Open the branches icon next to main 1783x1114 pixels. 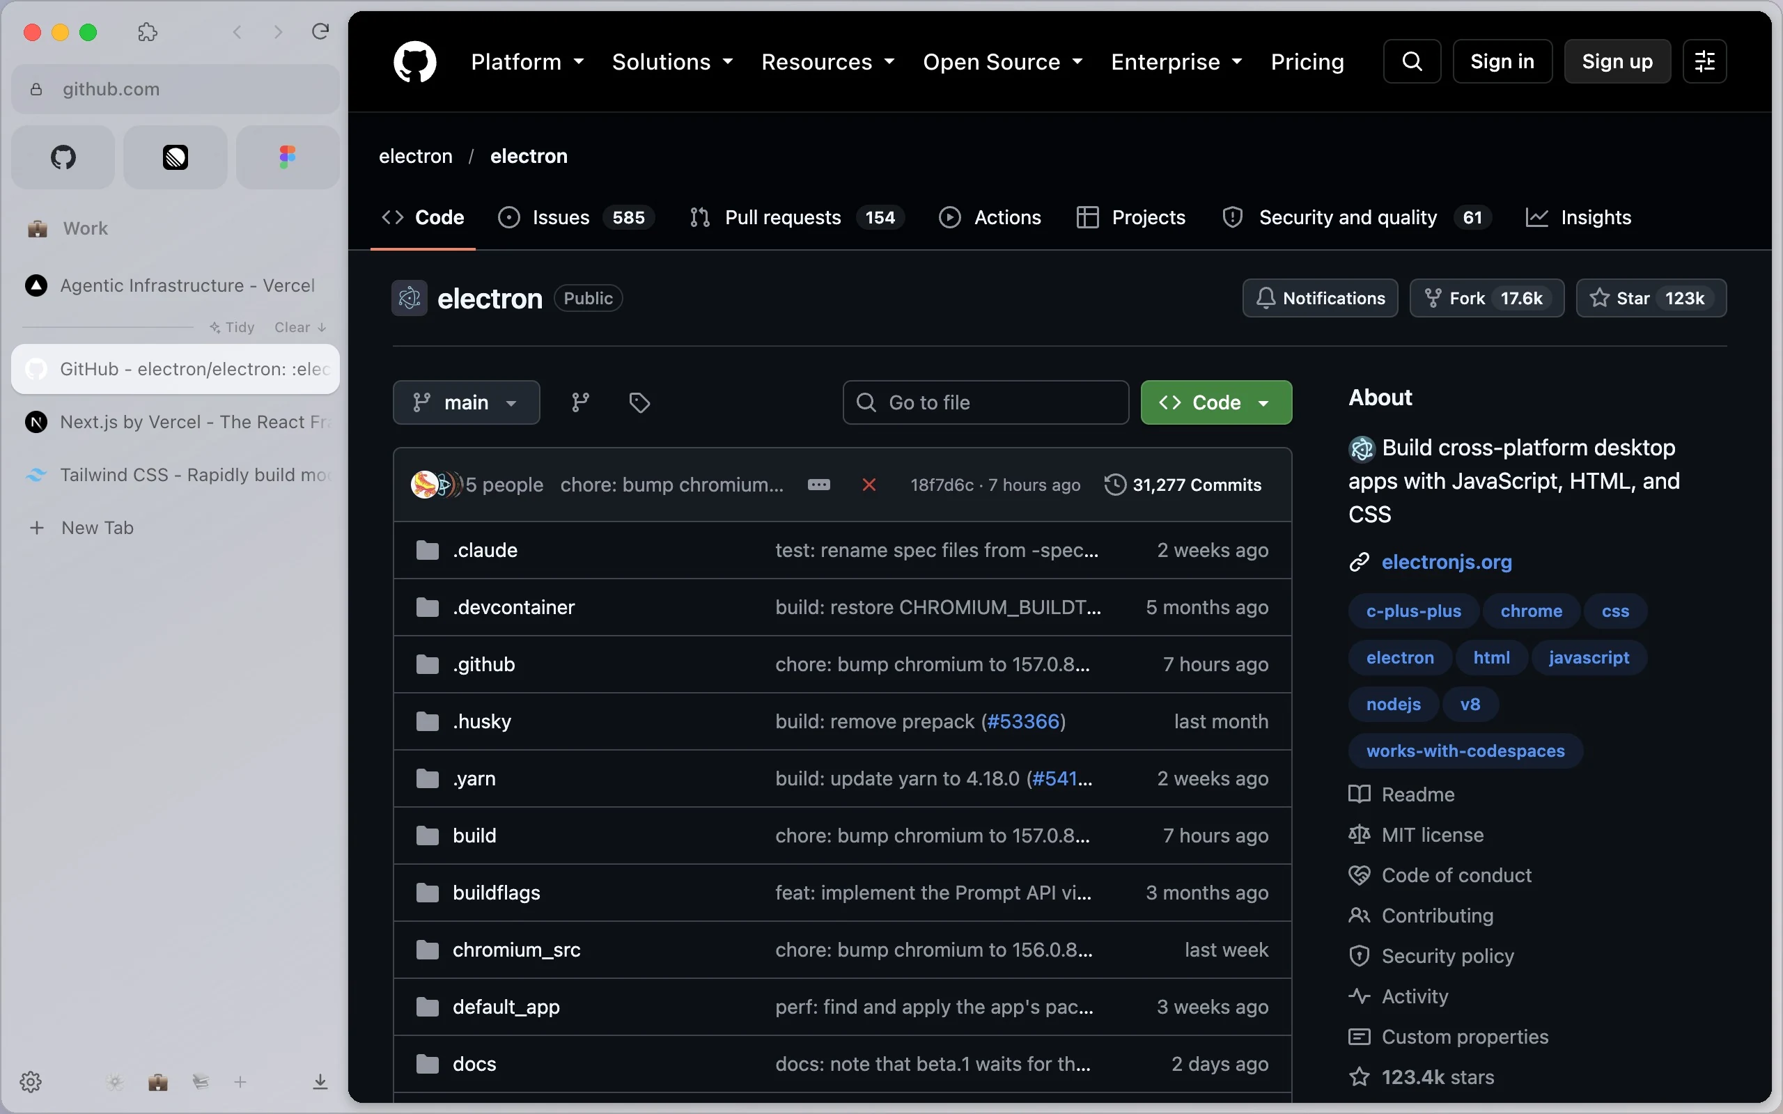coord(581,402)
